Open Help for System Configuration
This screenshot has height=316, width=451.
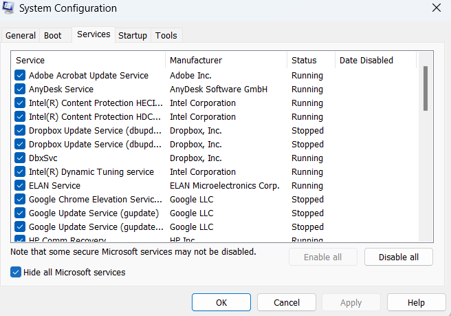pos(416,302)
